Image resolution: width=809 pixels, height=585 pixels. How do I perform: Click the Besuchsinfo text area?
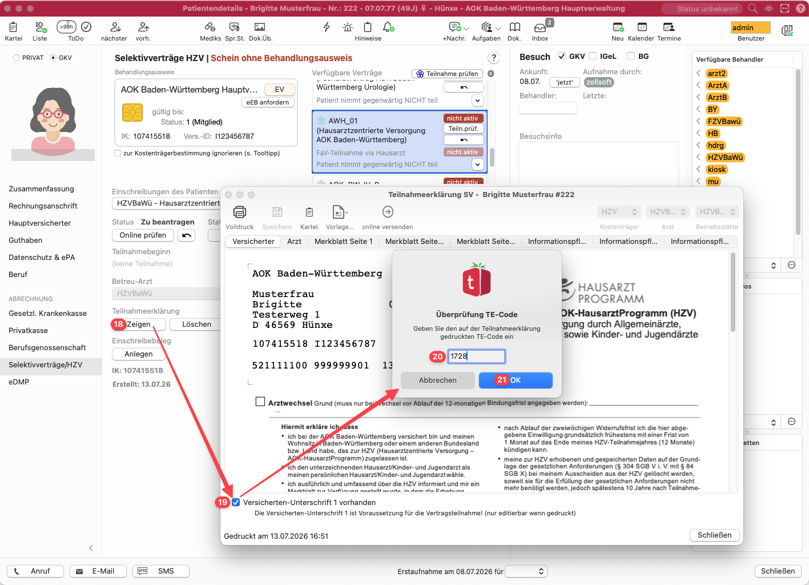point(598,163)
